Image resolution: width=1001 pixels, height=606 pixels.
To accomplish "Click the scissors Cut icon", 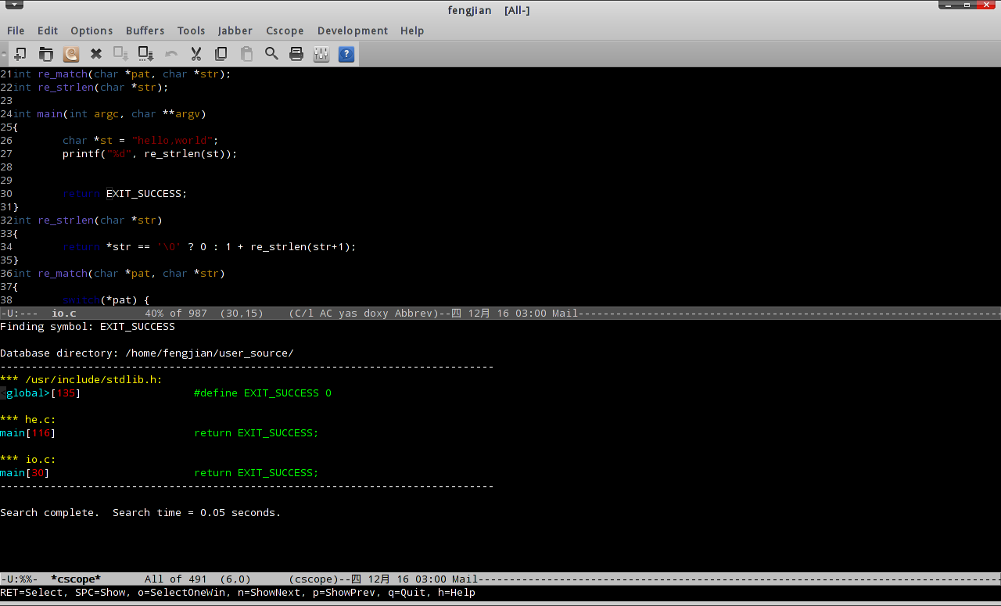I will point(196,54).
